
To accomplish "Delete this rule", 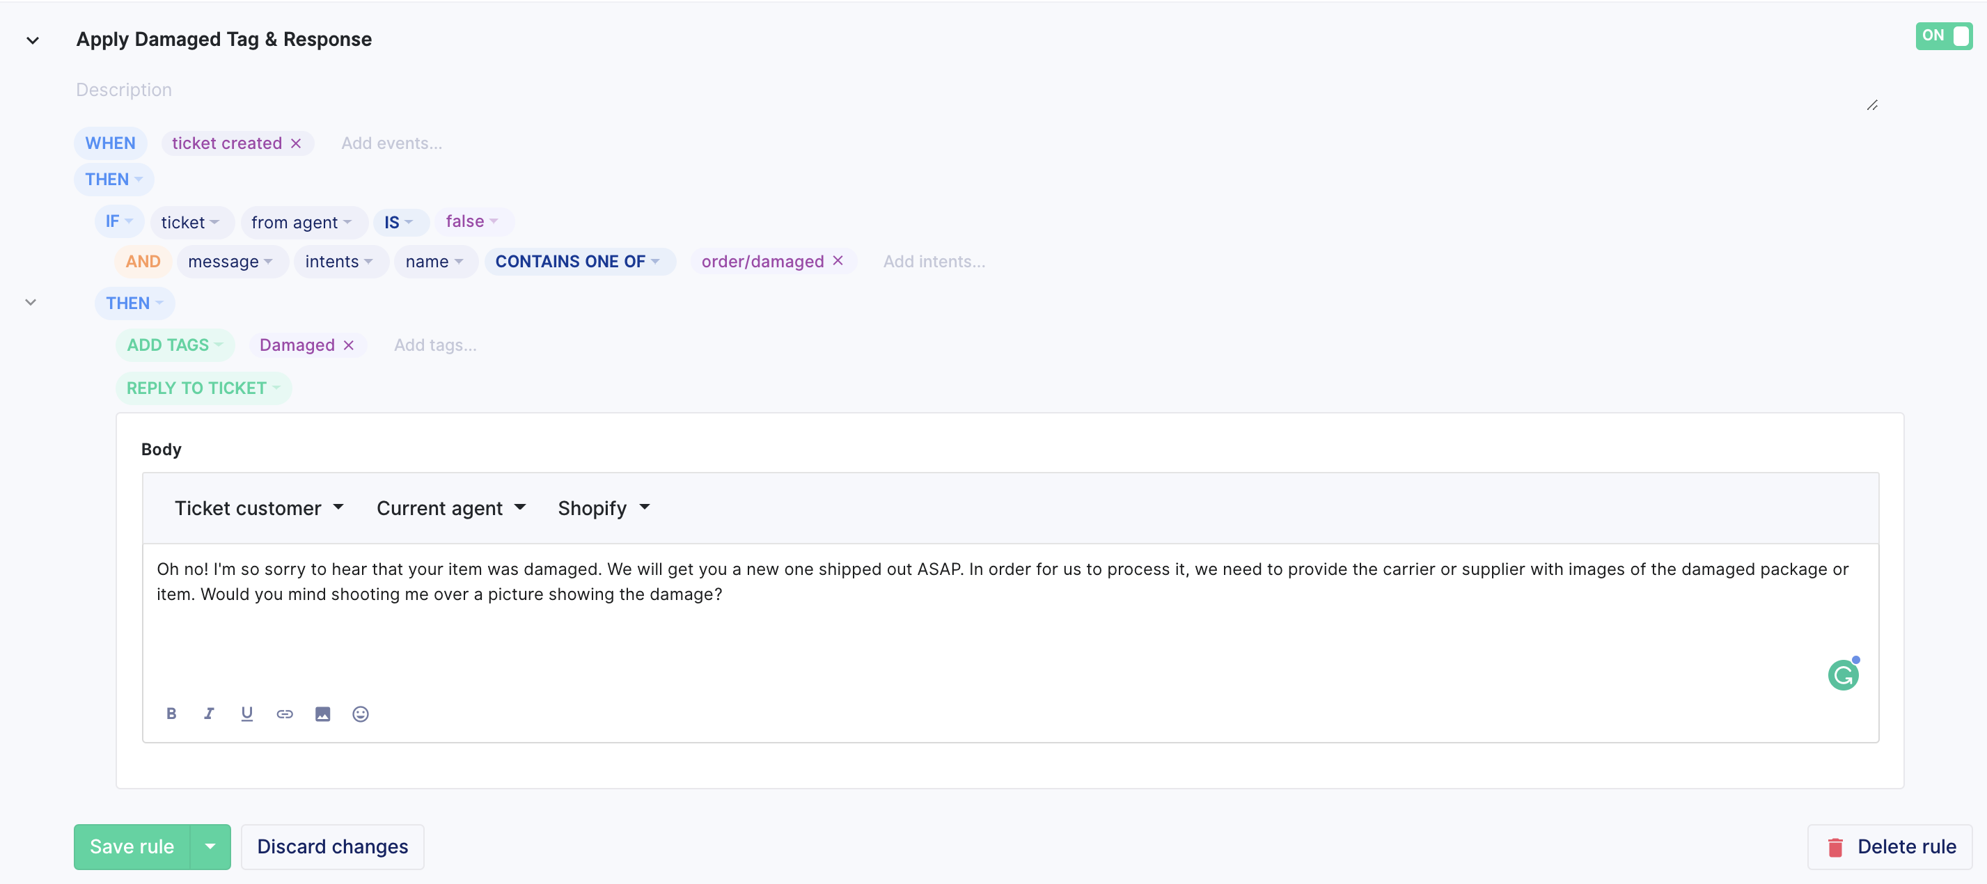I will coord(1890,847).
